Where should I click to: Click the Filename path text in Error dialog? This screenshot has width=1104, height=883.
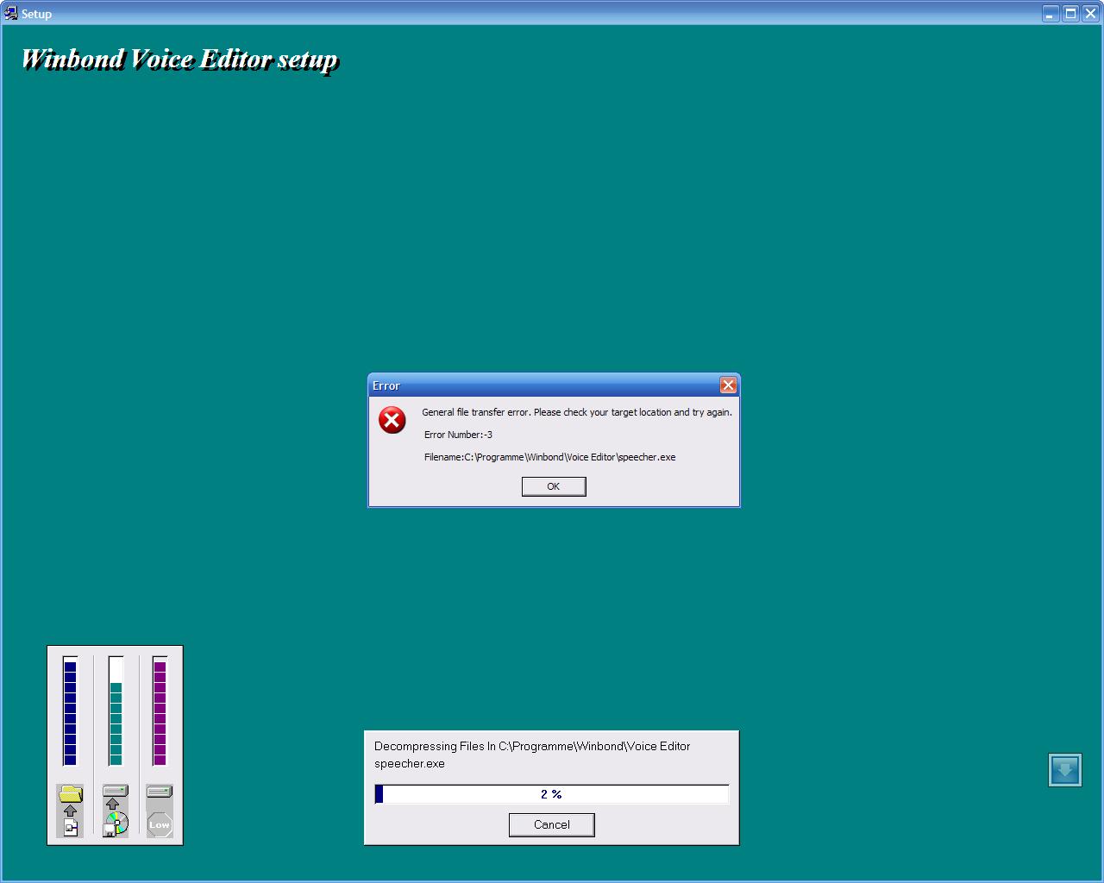pos(549,457)
